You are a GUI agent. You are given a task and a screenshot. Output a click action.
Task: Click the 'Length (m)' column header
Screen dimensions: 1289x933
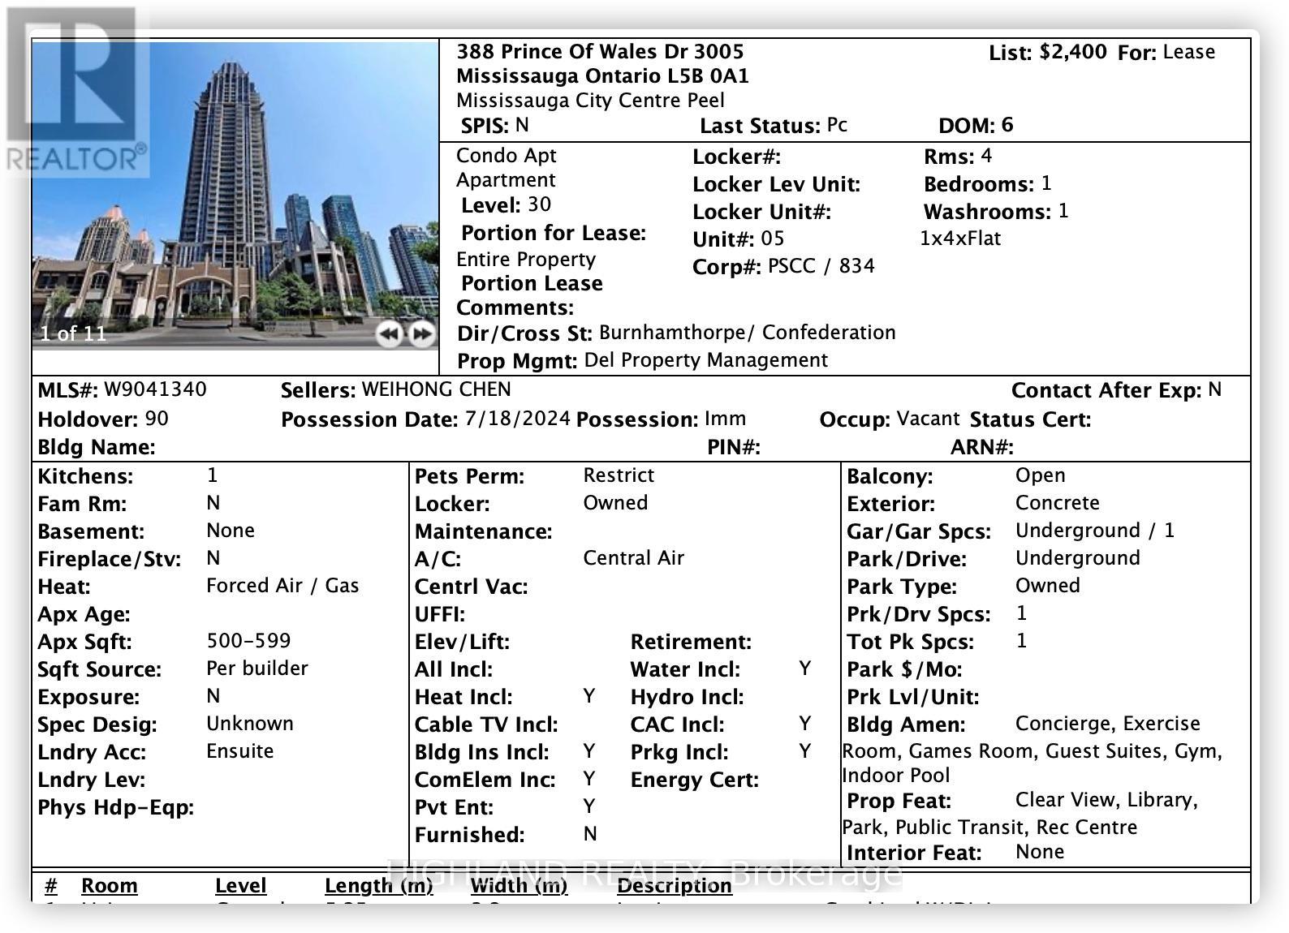pos(379,887)
